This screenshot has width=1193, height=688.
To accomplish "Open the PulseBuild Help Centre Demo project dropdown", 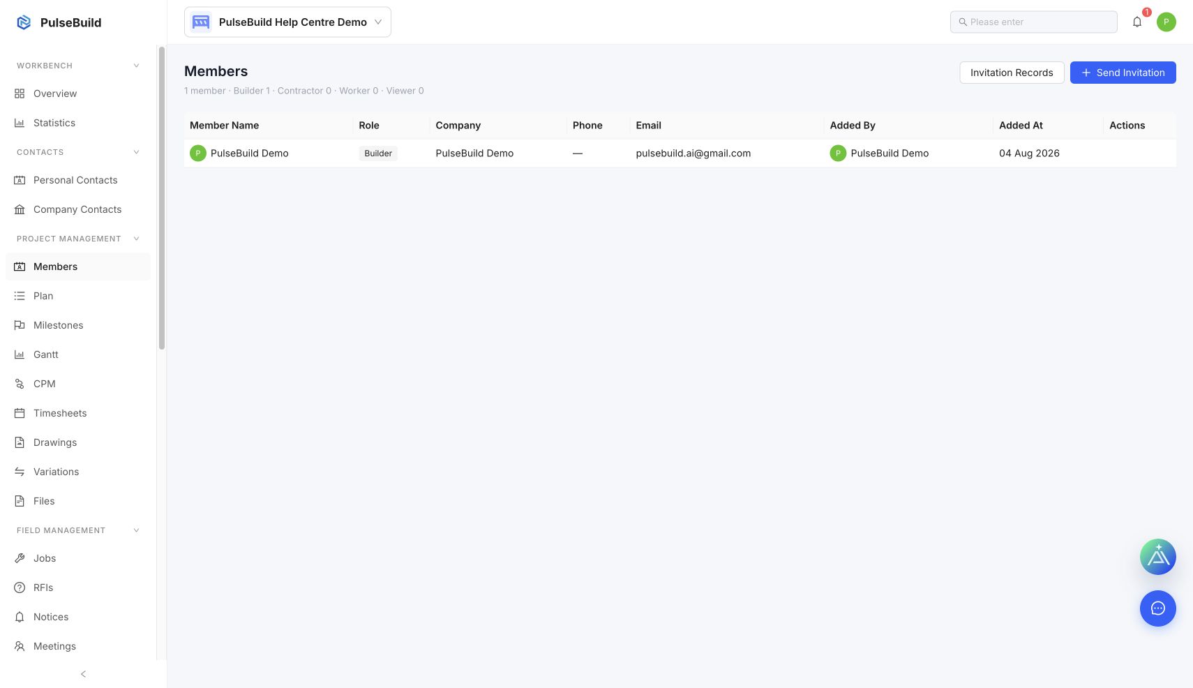I will [x=287, y=22].
